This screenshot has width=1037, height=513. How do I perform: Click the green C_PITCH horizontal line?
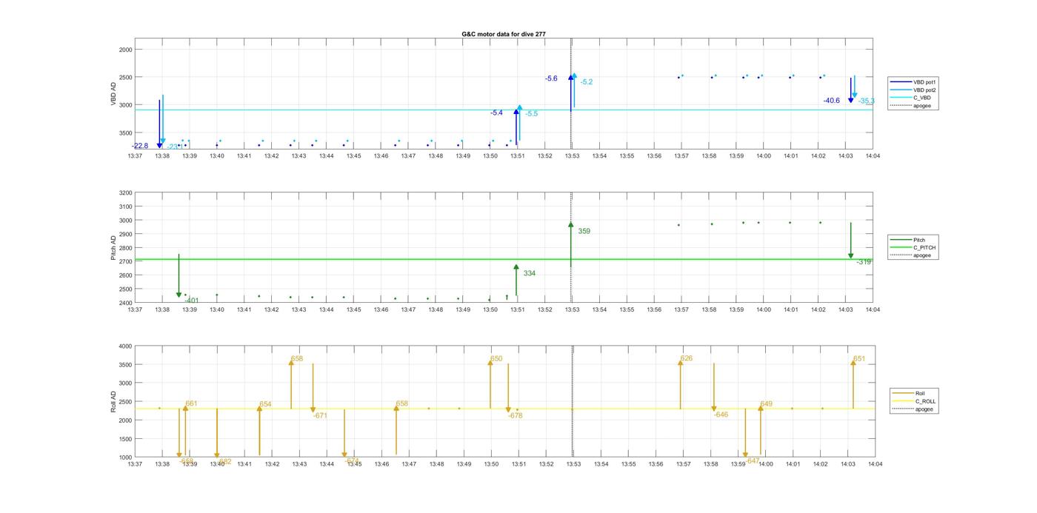pyautogui.click(x=503, y=259)
